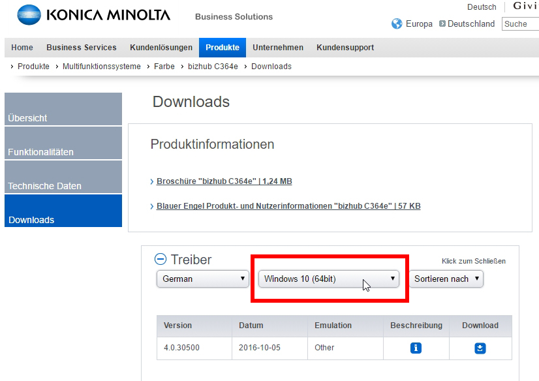Image resolution: width=539 pixels, height=381 pixels.
Task: Open the Business Services menu
Action: coord(82,48)
